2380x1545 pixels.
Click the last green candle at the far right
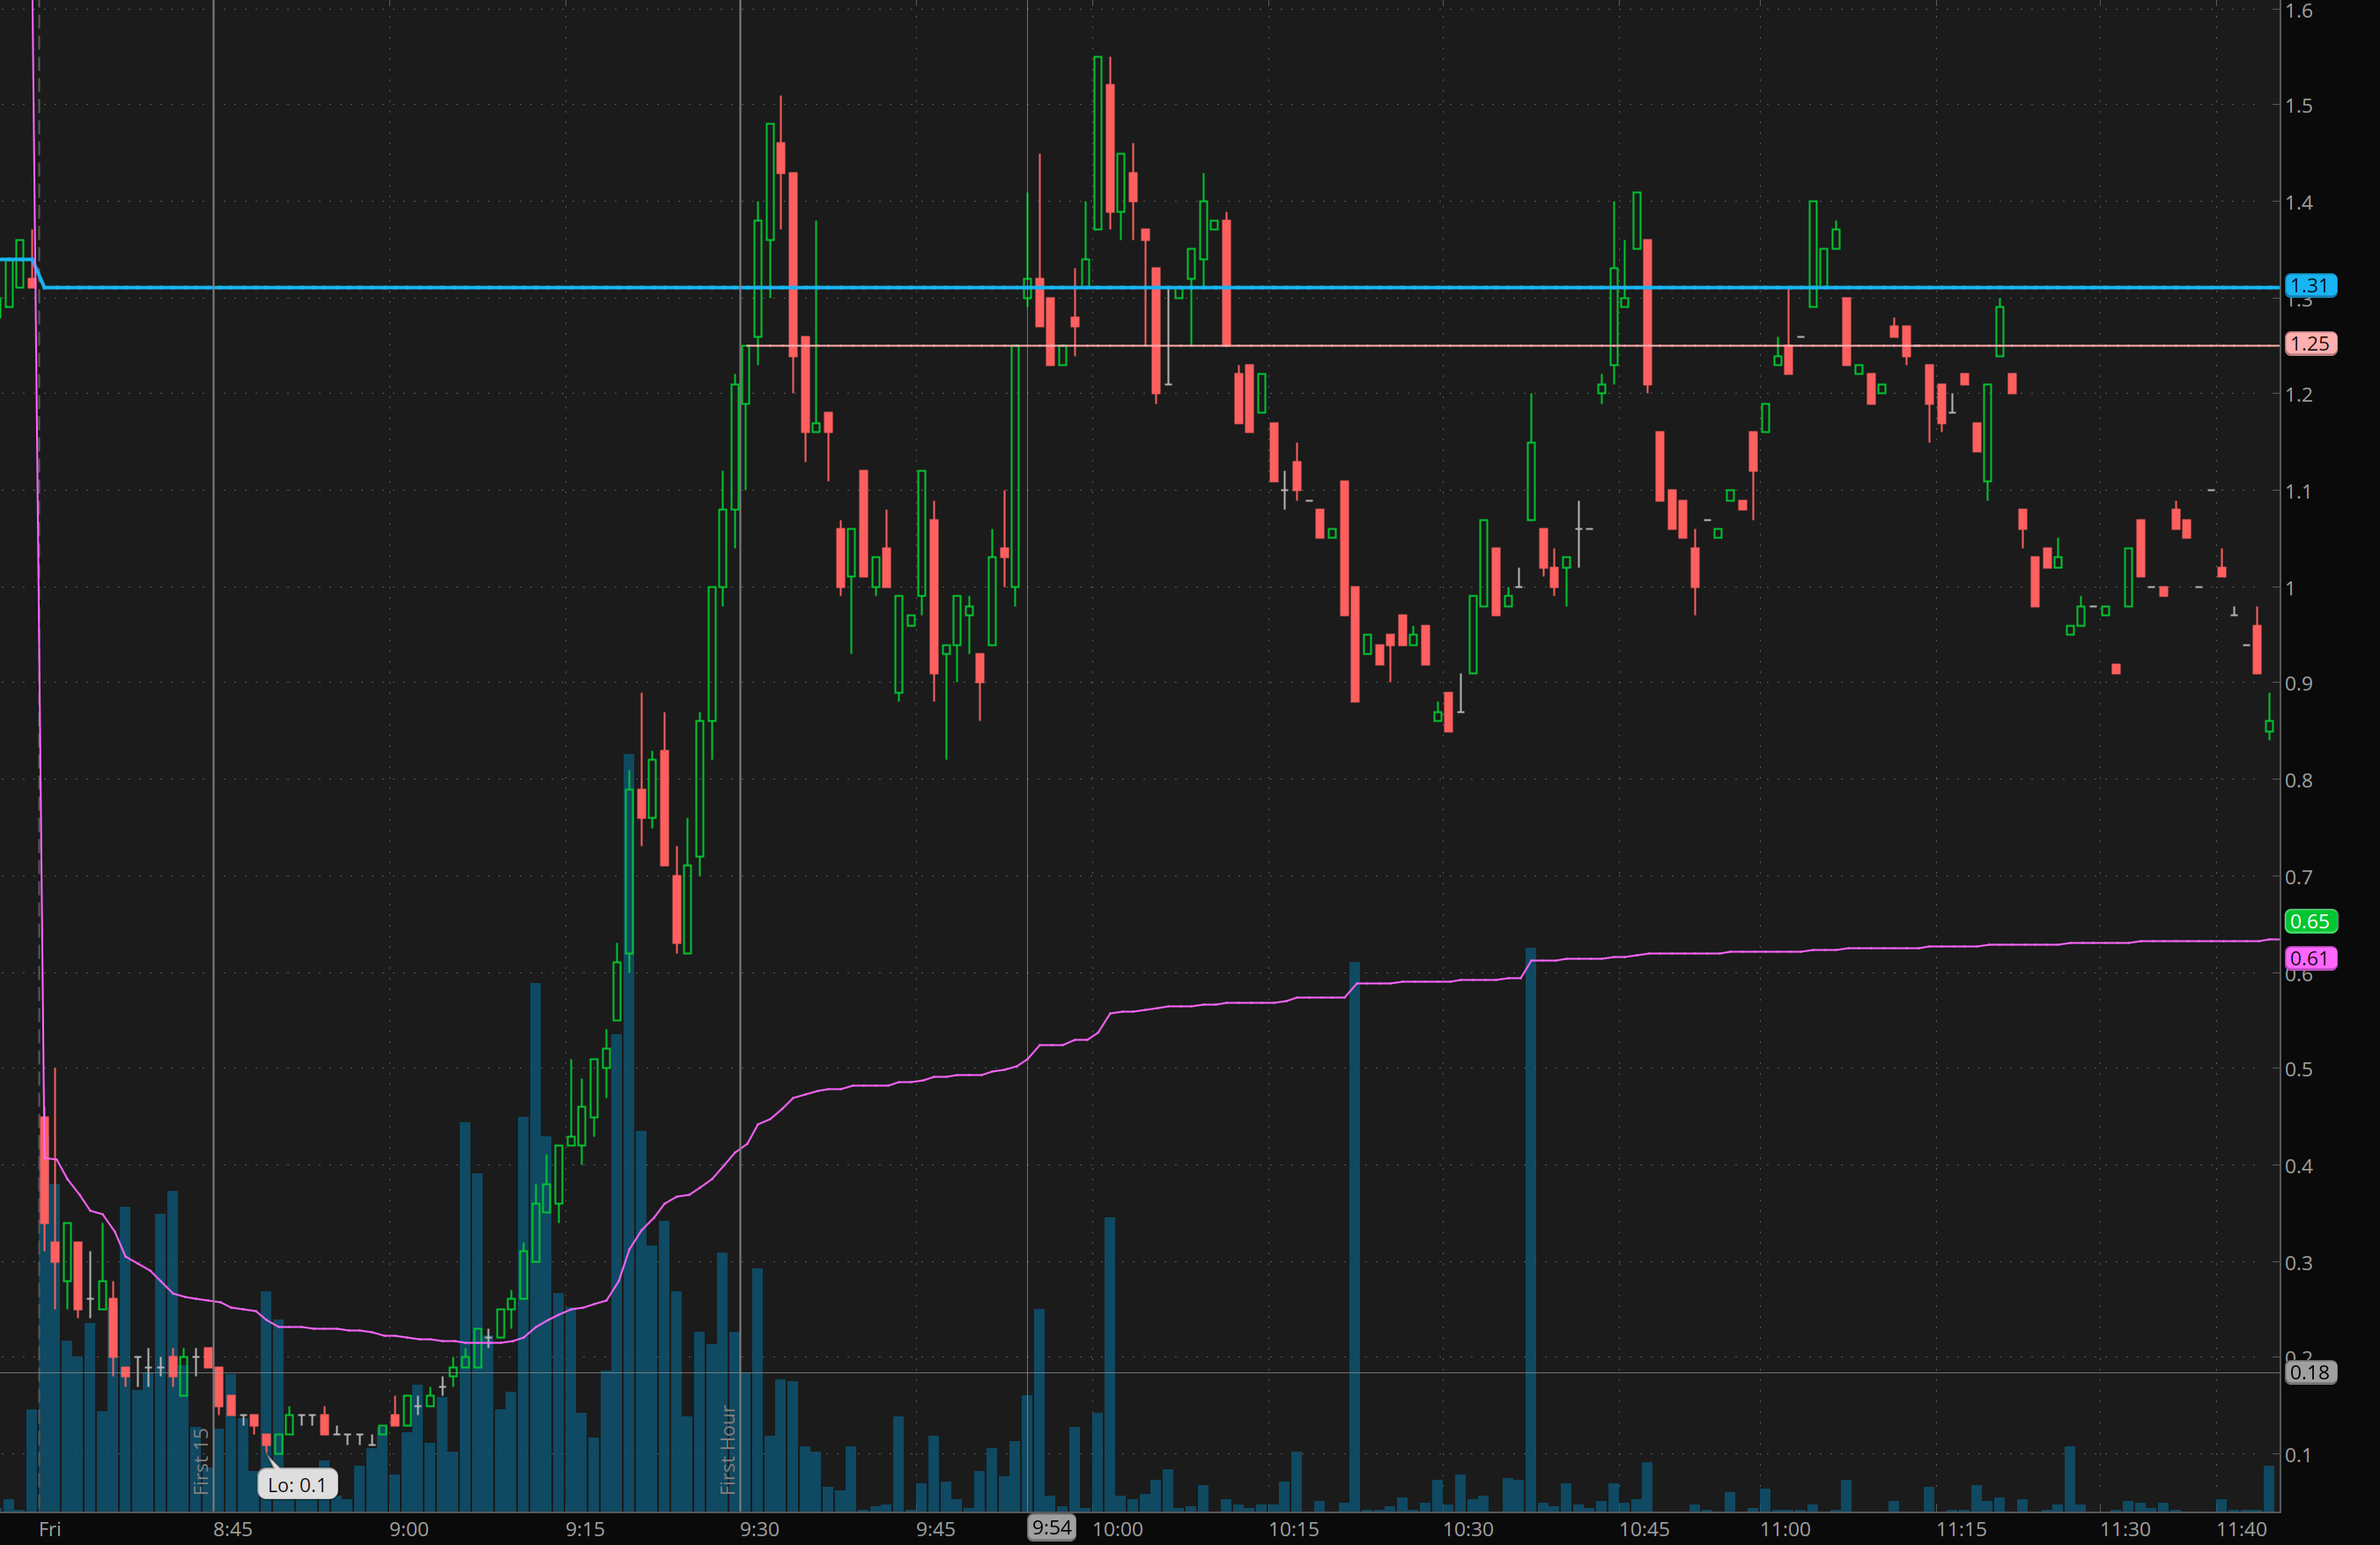coord(2269,725)
